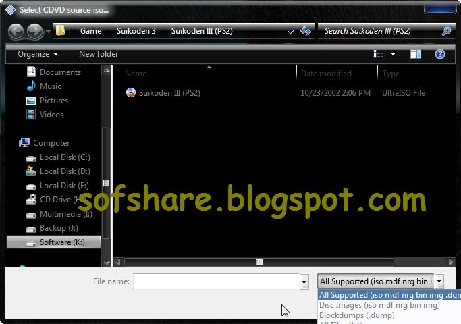Choose Blockdumps (.dump) filter option
The image size is (461, 324).
pos(357,315)
